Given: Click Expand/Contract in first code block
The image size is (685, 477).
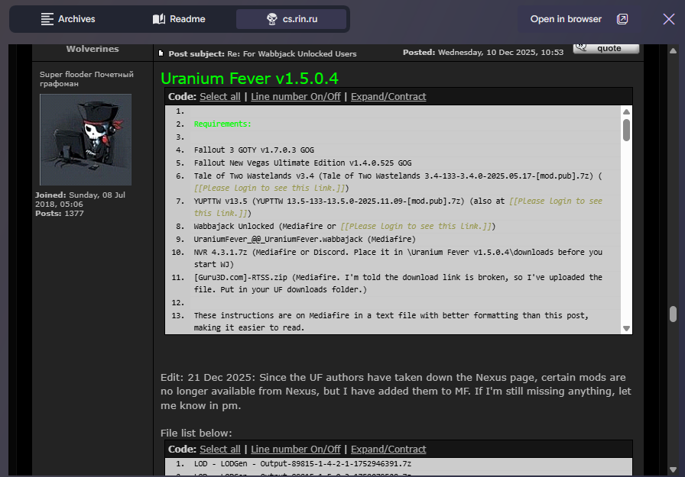Looking at the screenshot, I should [388, 97].
